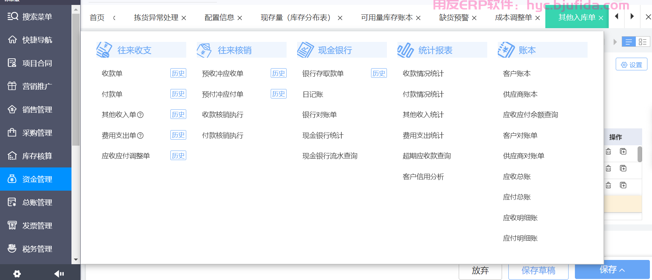Close the 成本调整单 tab
Viewport: 652px width, 280px height.
[x=537, y=18]
